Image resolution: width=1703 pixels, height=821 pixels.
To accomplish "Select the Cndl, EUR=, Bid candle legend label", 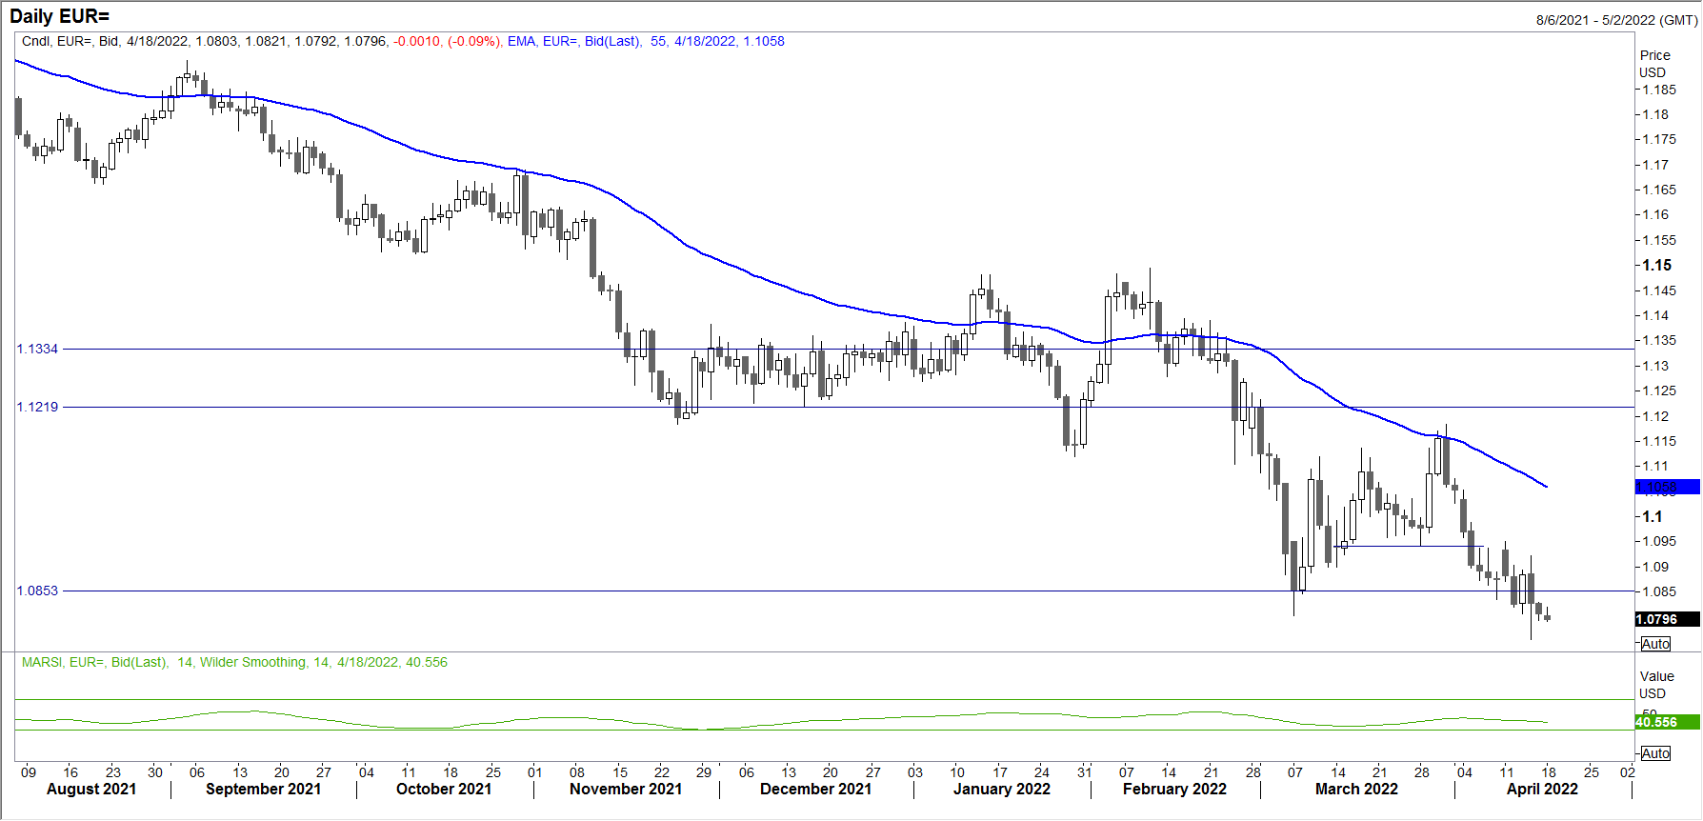I will coord(70,41).
